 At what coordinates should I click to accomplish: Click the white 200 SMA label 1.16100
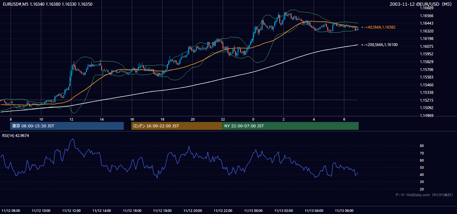pos(379,45)
